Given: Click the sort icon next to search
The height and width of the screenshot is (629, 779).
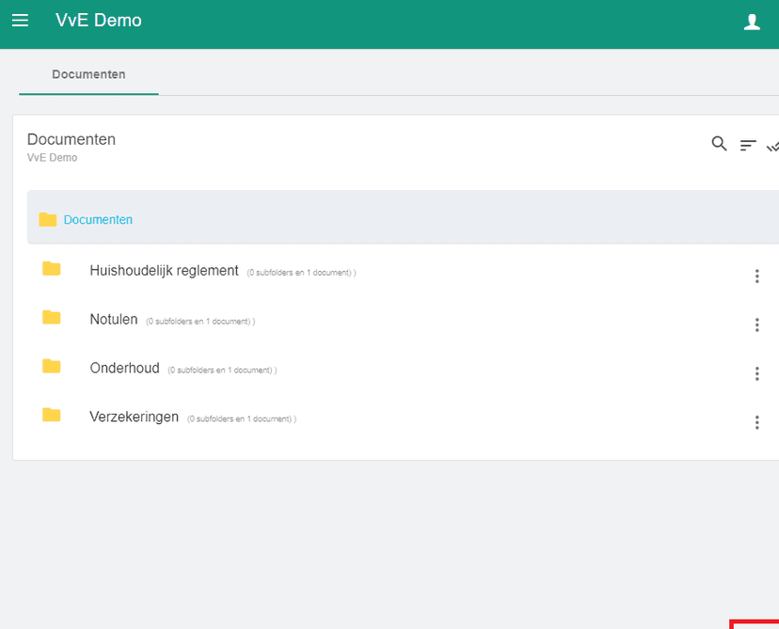Looking at the screenshot, I should 748,145.
